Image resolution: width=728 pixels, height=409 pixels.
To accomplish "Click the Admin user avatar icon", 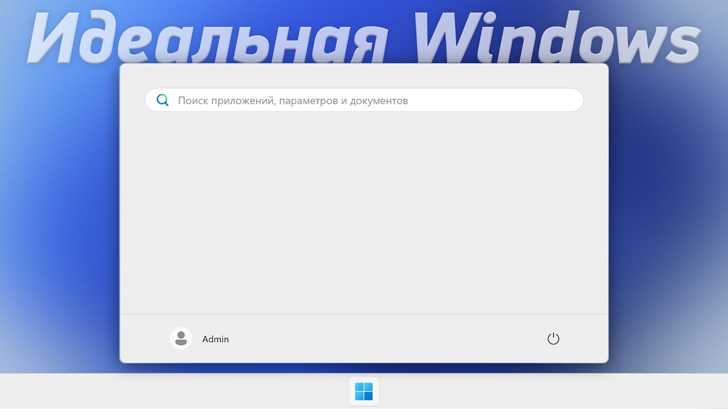I will [181, 339].
